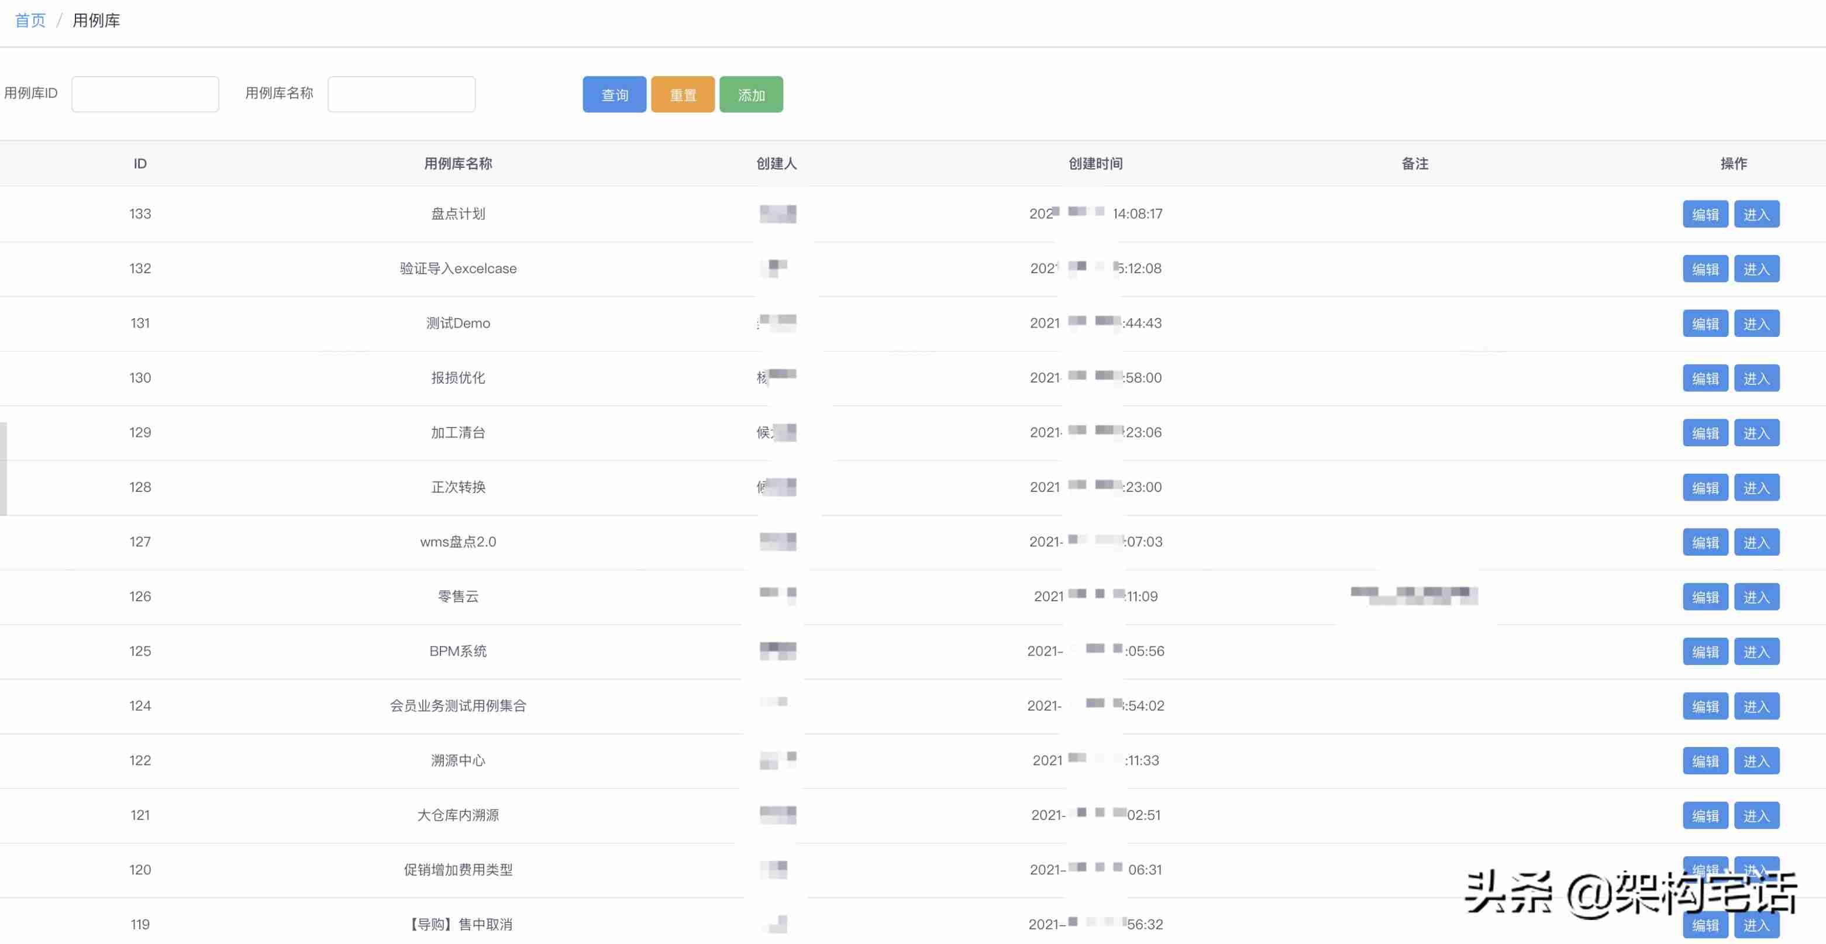Edit the BPM系统 row
1826x944 pixels.
click(x=1706, y=652)
